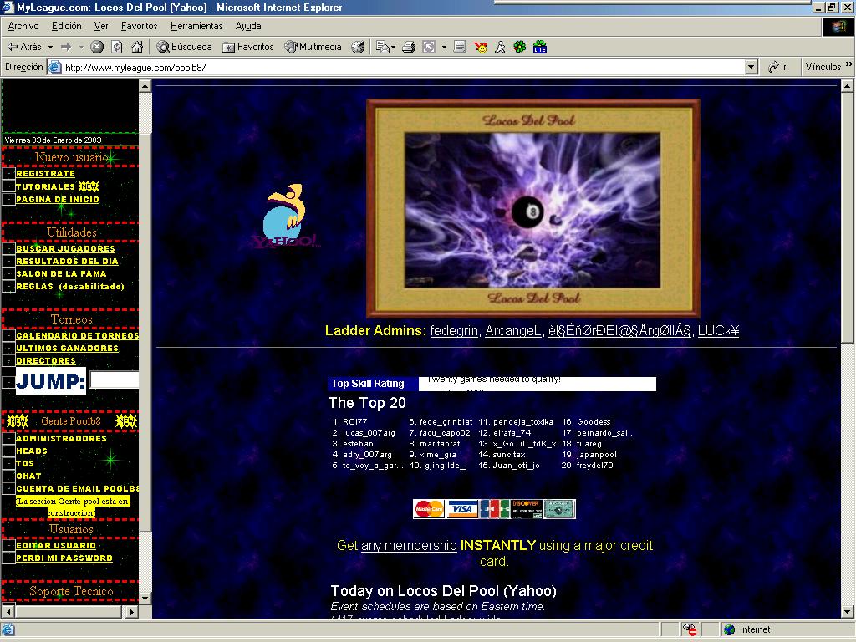The image size is (856, 642).
Task: Click the ADMINISTRADORES sidebar entry
Action: click(x=61, y=438)
